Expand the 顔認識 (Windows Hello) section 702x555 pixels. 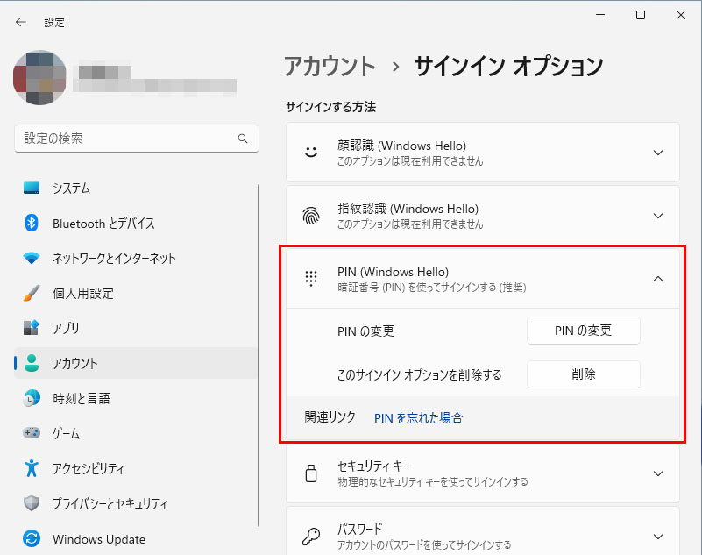(657, 153)
